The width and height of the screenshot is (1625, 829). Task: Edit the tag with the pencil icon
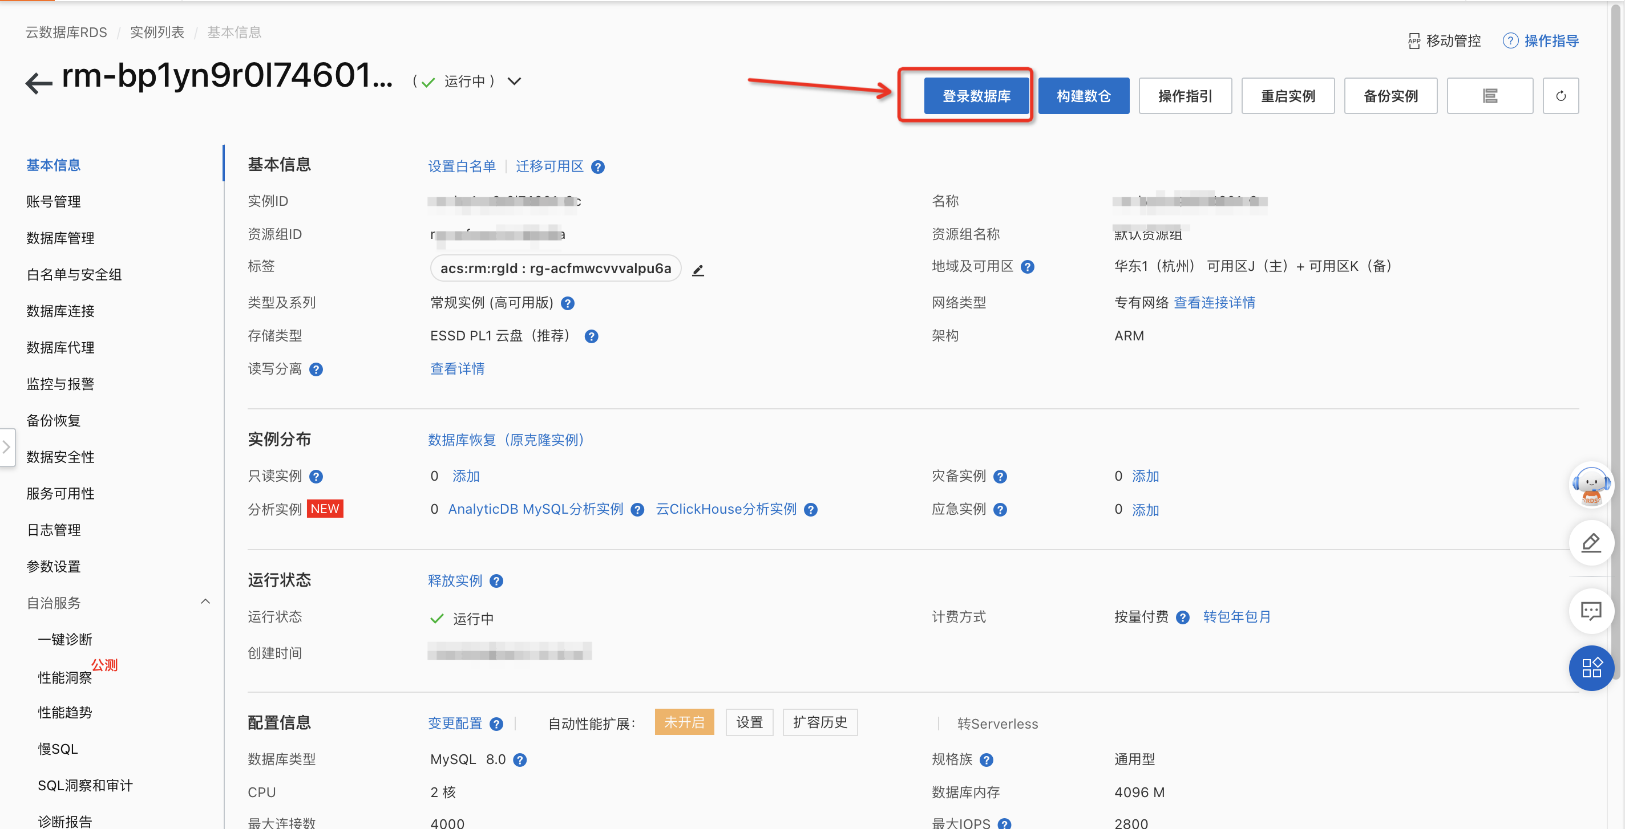tap(698, 270)
